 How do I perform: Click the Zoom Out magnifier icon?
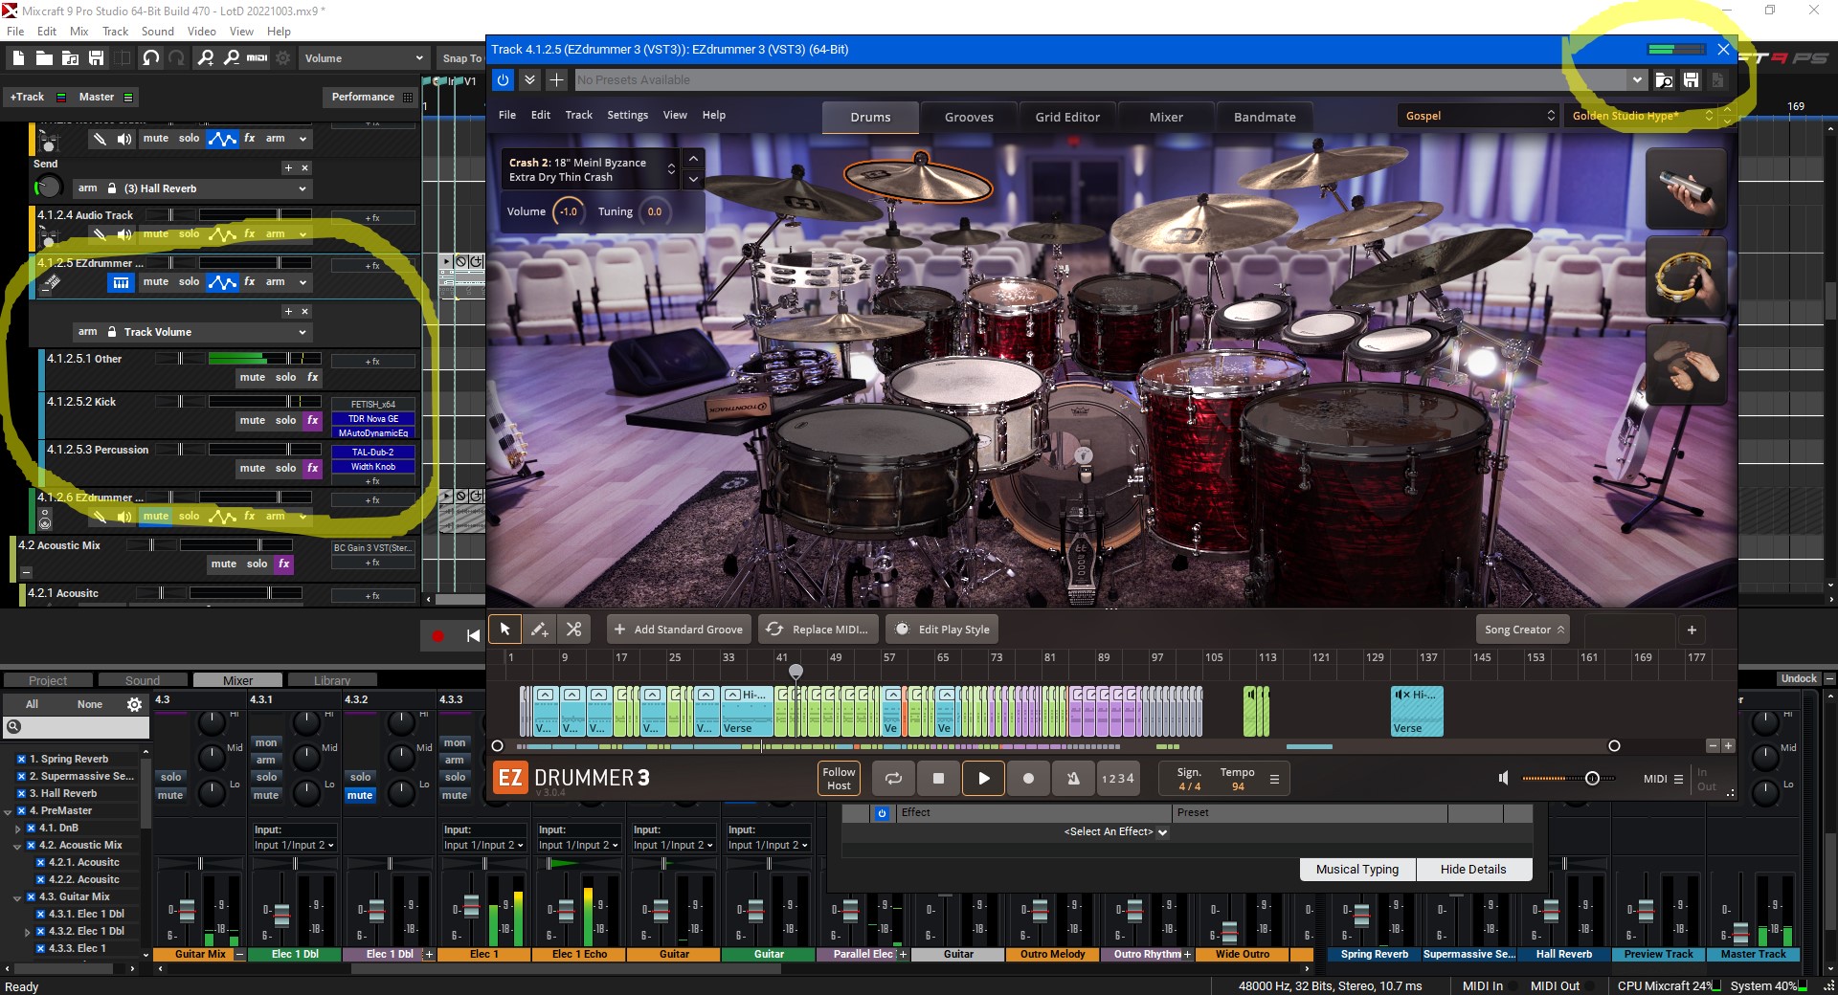coord(232,58)
